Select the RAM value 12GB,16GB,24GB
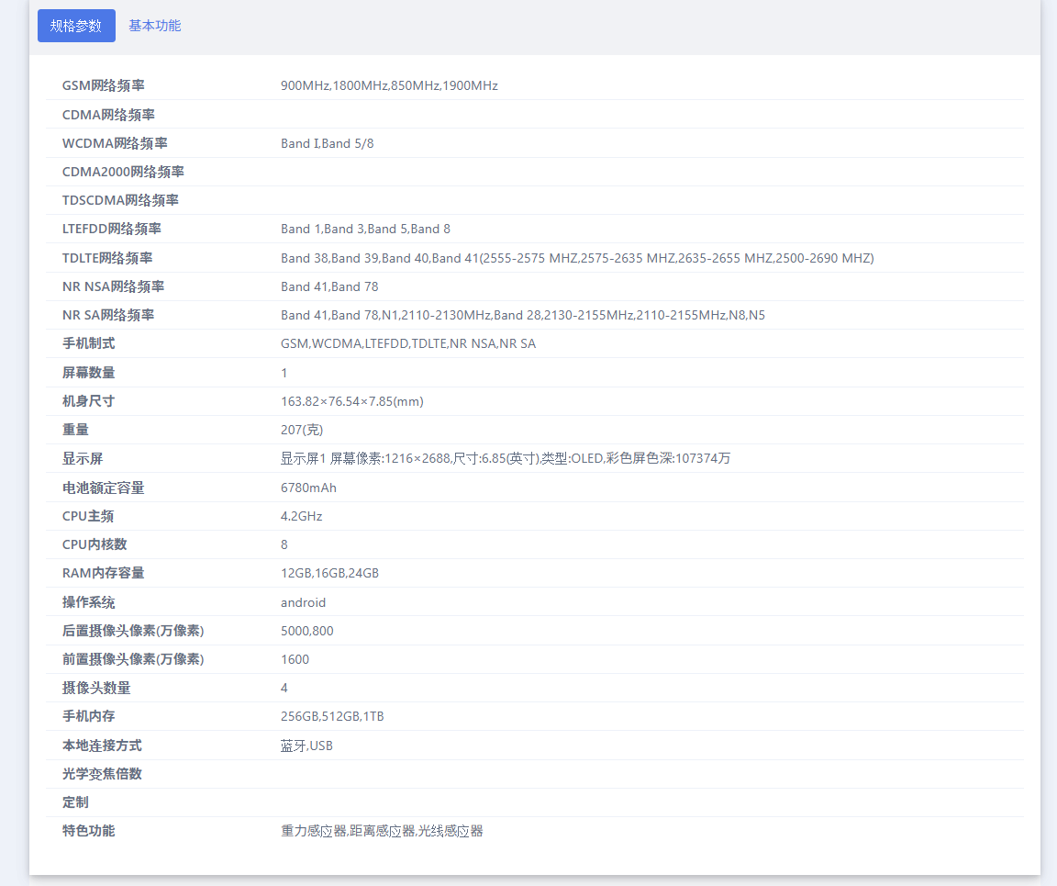Viewport: 1057px width, 886px height. (329, 573)
